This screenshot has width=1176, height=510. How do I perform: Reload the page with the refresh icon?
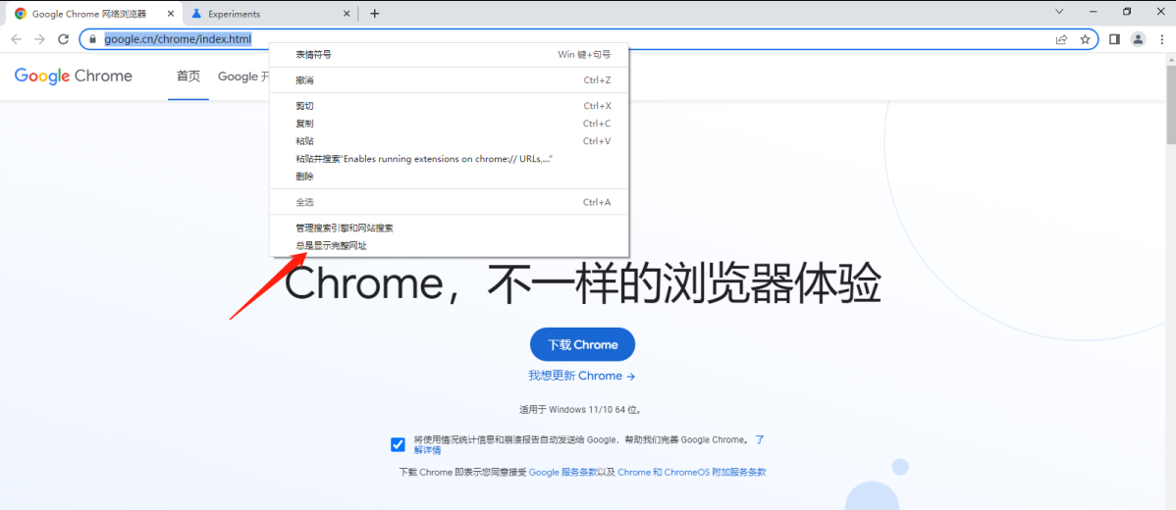64,39
